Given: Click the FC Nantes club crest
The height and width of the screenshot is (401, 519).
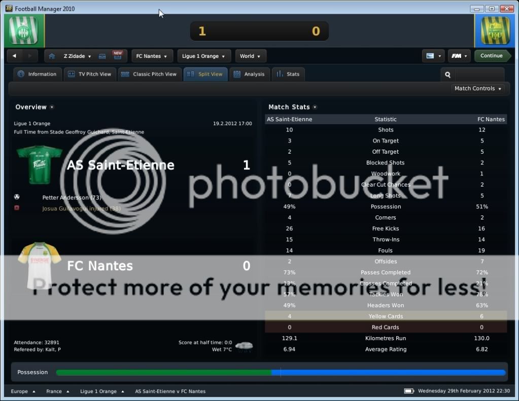Looking at the screenshot, I should tap(495, 30).
